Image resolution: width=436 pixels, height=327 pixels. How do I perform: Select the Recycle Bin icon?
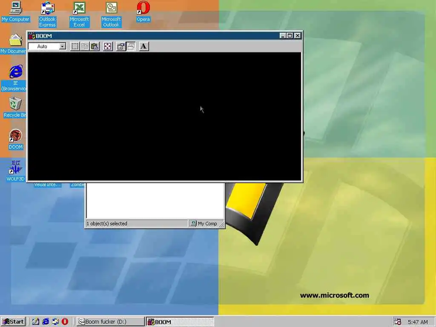click(x=15, y=108)
